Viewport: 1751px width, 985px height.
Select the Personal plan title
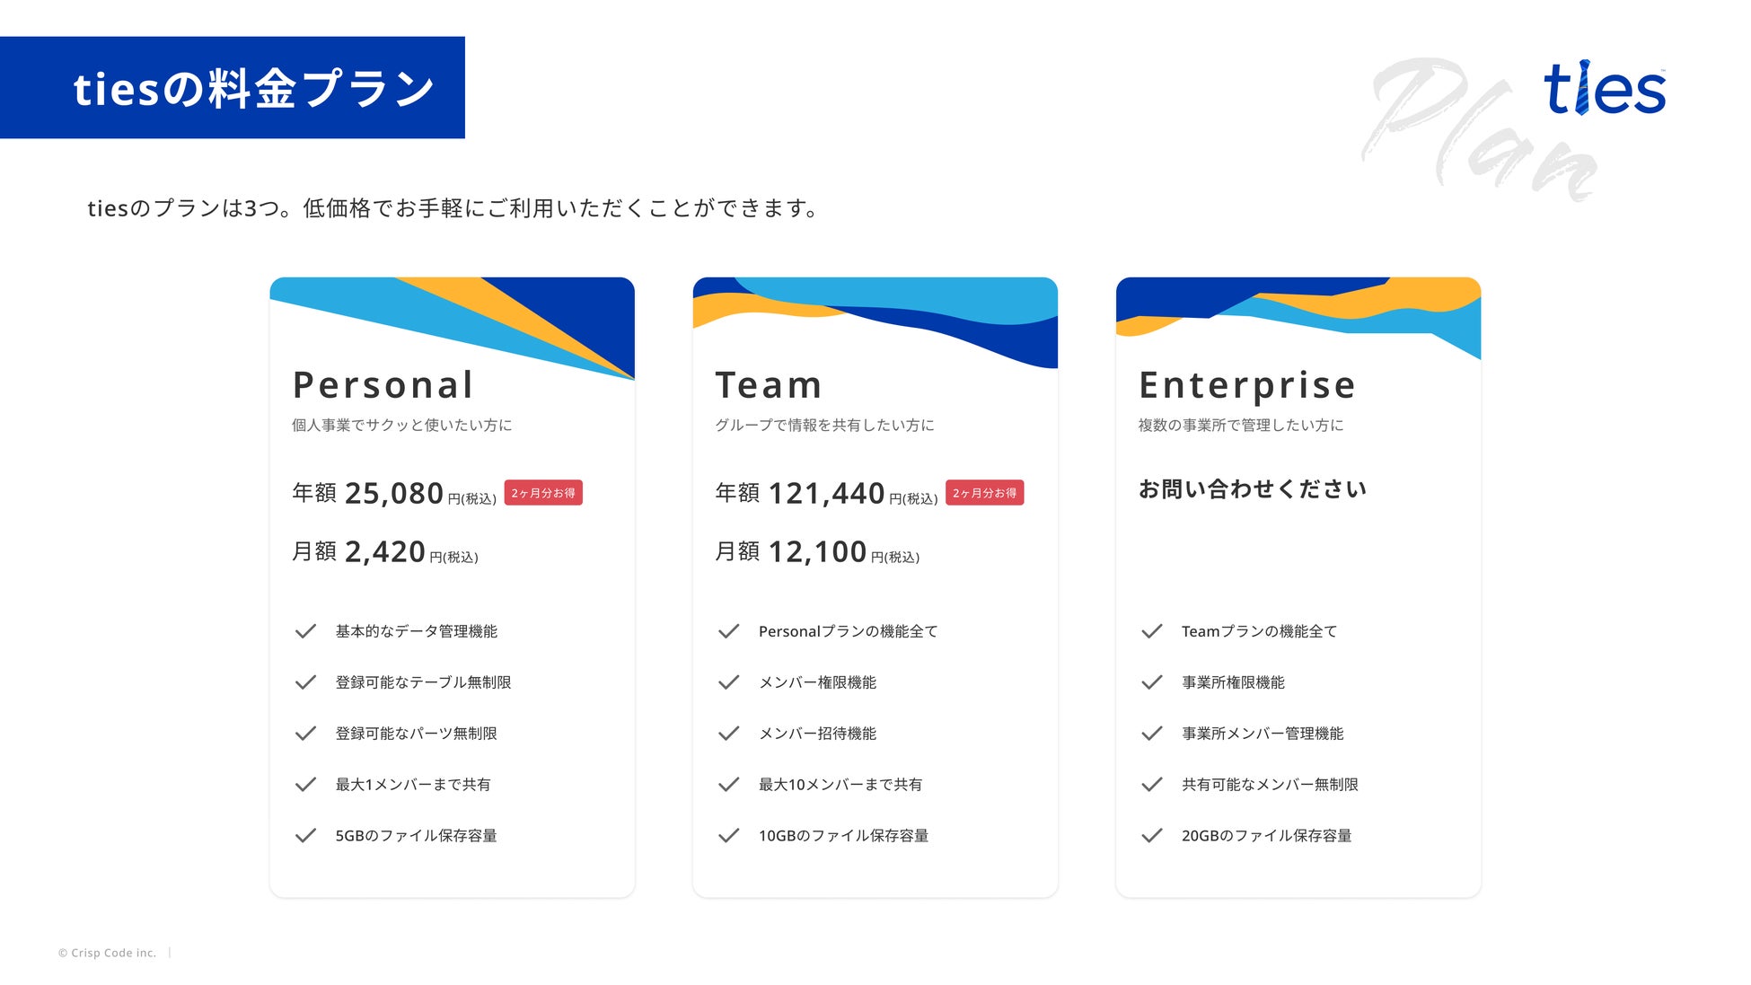[383, 385]
